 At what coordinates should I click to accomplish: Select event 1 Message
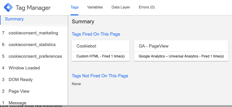click(34, 103)
